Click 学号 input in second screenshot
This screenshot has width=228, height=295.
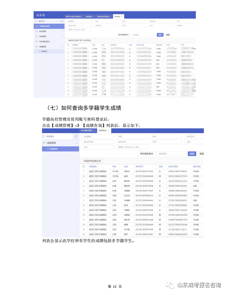(166, 142)
